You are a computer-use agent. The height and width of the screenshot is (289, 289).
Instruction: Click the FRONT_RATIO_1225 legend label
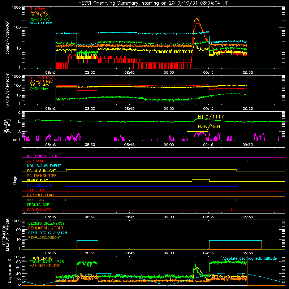(x=47, y=262)
